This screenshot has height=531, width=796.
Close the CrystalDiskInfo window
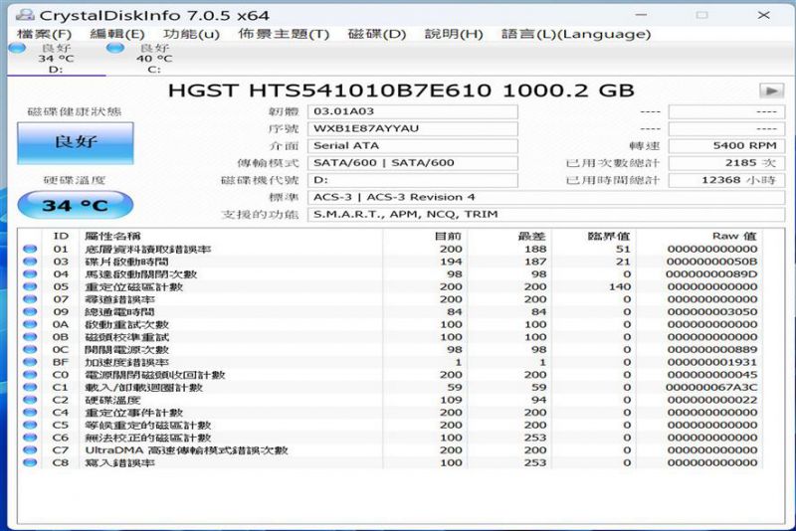(x=763, y=15)
